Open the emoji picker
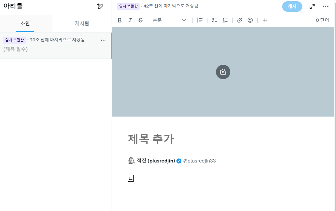Image resolution: width=336 pixels, height=211 pixels. (250, 20)
